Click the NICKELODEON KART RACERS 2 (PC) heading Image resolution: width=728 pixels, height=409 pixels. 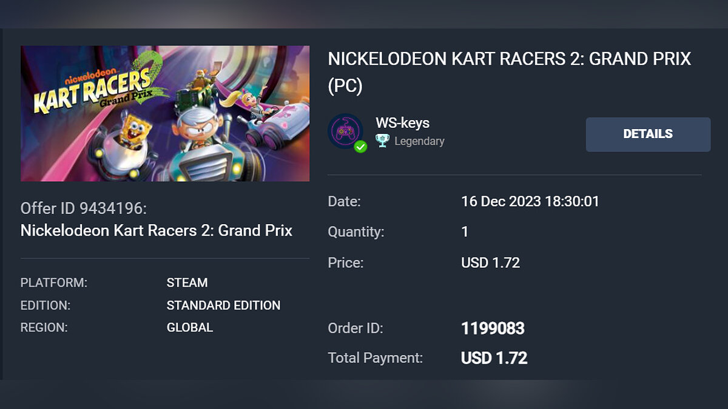click(509, 72)
